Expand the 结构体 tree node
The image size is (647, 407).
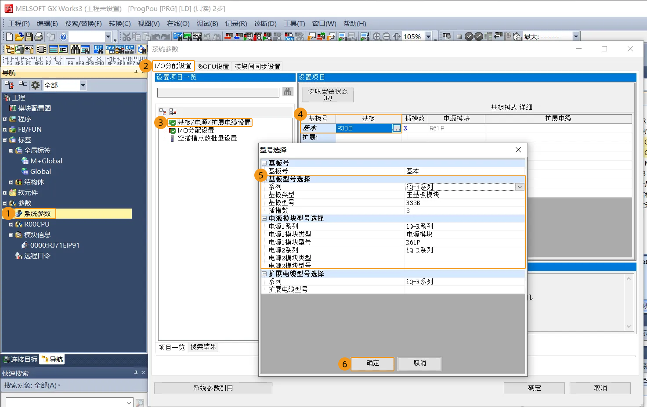pos(11,182)
